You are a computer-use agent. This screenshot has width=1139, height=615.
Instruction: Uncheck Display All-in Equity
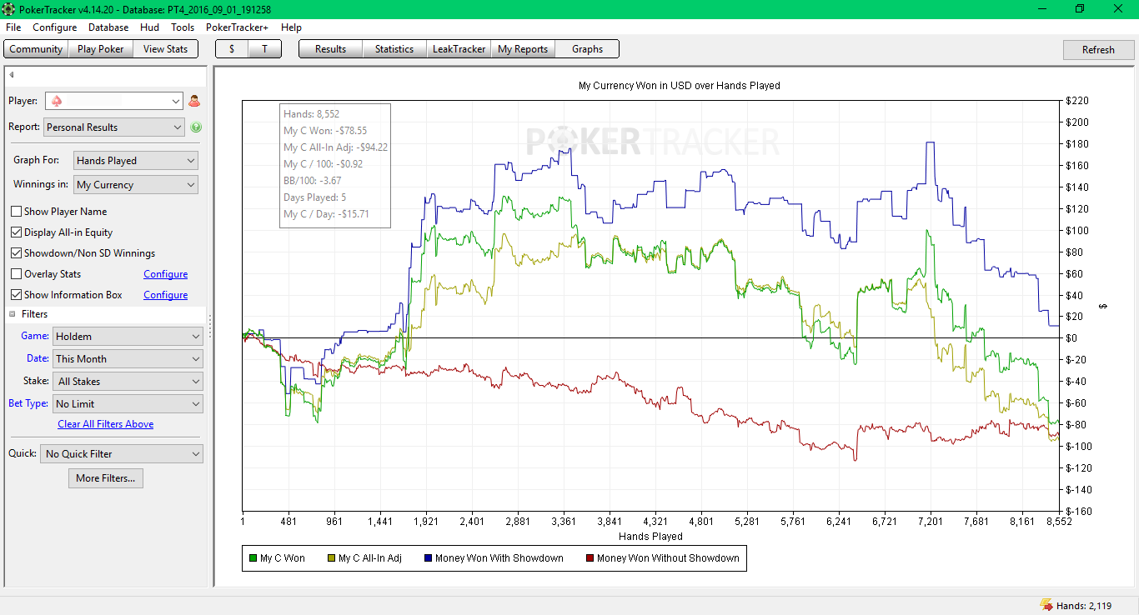click(x=16, y=232)
